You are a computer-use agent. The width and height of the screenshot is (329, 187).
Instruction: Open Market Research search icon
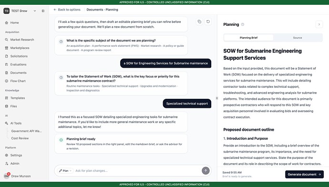click(7, 40)
